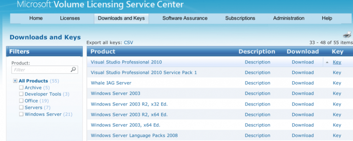353x141 pixels.
Task: View Description for Windows Server 2003 R2, x64
Action: pos(258,115)
